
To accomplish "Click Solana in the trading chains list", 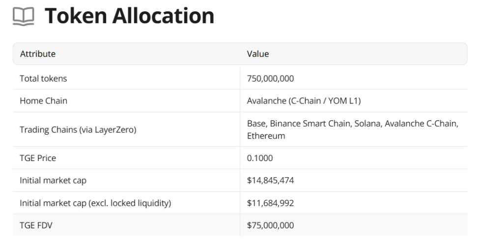I will tap(367, 124).
